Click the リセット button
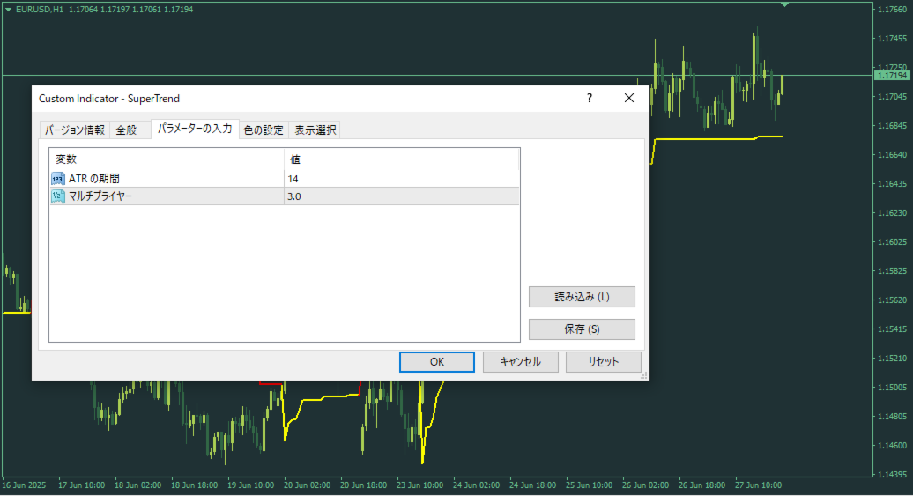 pyautogui.click(x=603, y=362)
